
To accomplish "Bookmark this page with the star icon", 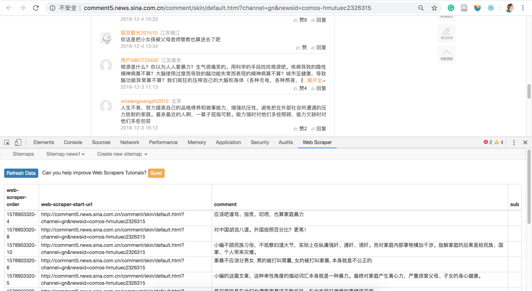I will pos(434,8).
